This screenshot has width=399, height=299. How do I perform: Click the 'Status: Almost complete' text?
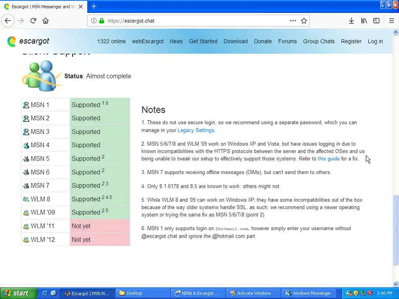pyautogui.click(x=98, y=76)
